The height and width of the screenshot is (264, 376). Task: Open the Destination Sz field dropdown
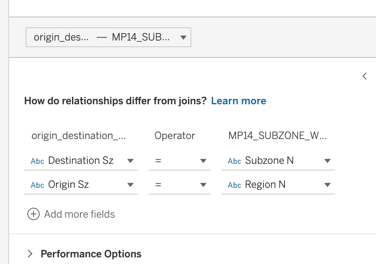click(x=130, y=161)
